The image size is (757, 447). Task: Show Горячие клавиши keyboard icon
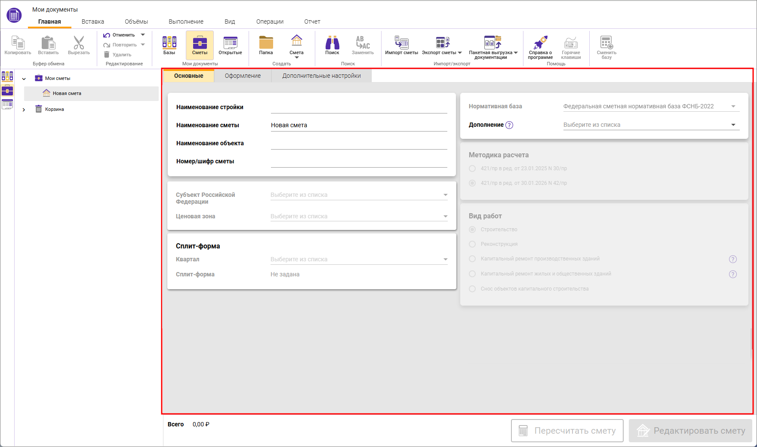571,43
